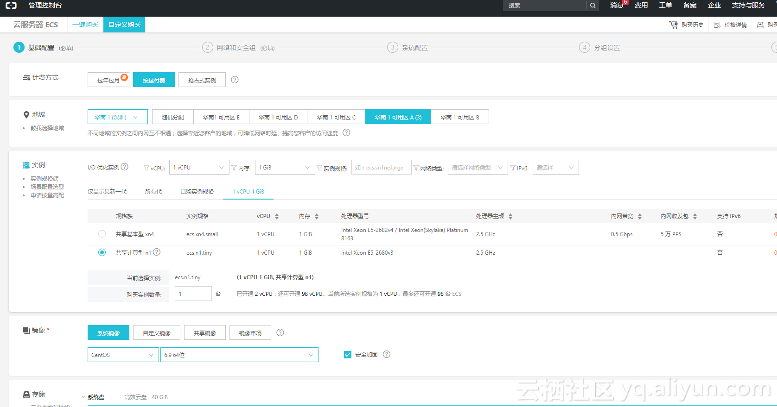Viewport: 777px width, 407px height.
Task: Click the step 2 网络和安全组 circle
Action: (207, 47)
